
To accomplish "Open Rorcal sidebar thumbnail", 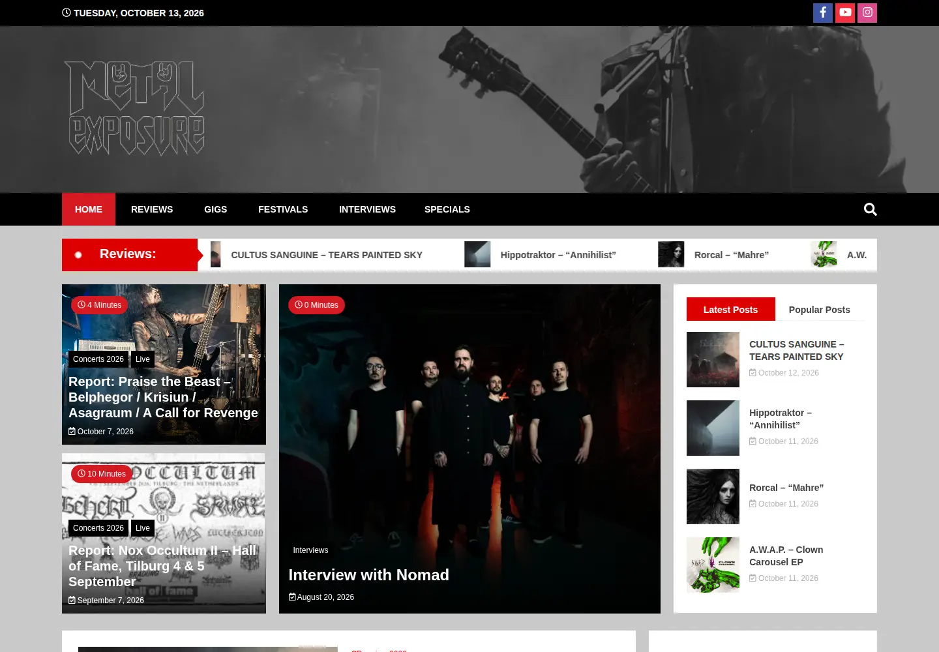I will 713,496.
